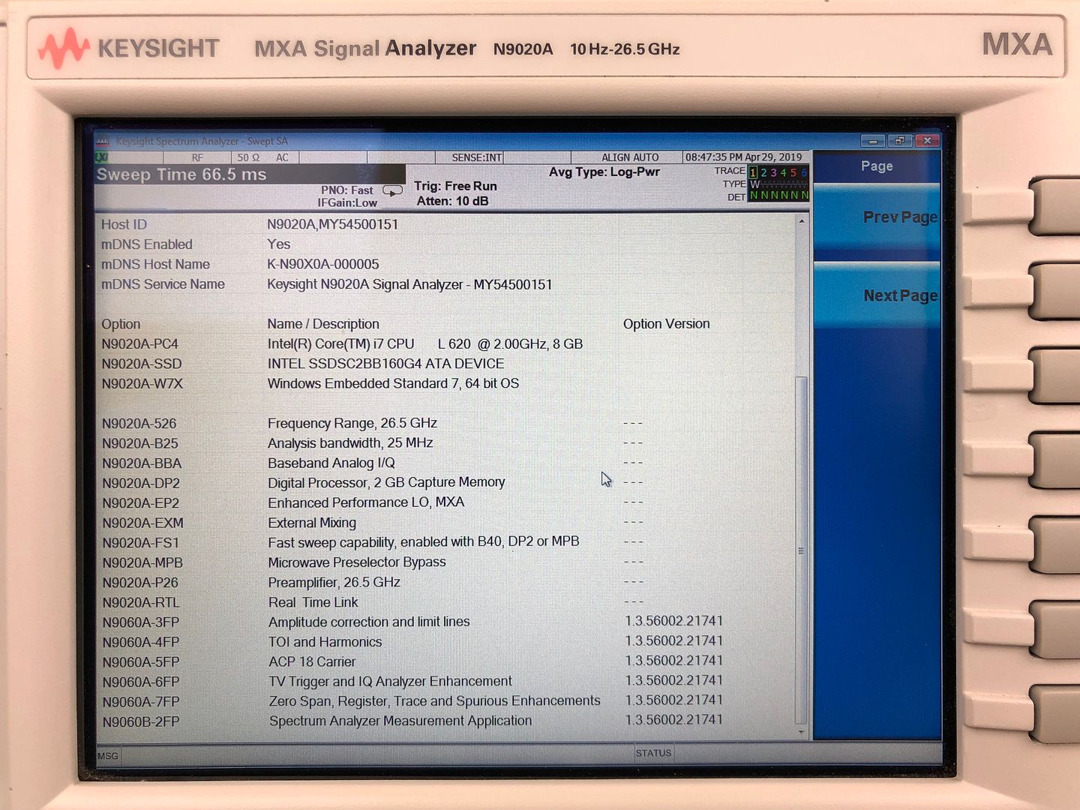This screenshot has width=1080, height=810.
Task: Select option N9060A-7FP
Action: tap(141, 702)
